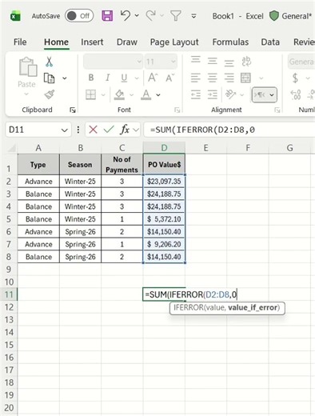This screenshot has width=315, height=416.
Task: Open the Font Color dropdown arrow
Action: click(158, 94)
